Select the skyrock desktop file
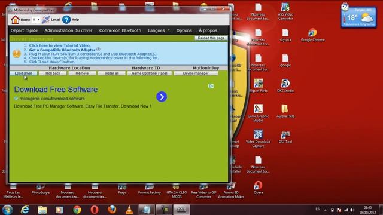Viewport: 383px width, 215px height. [285, 35]
